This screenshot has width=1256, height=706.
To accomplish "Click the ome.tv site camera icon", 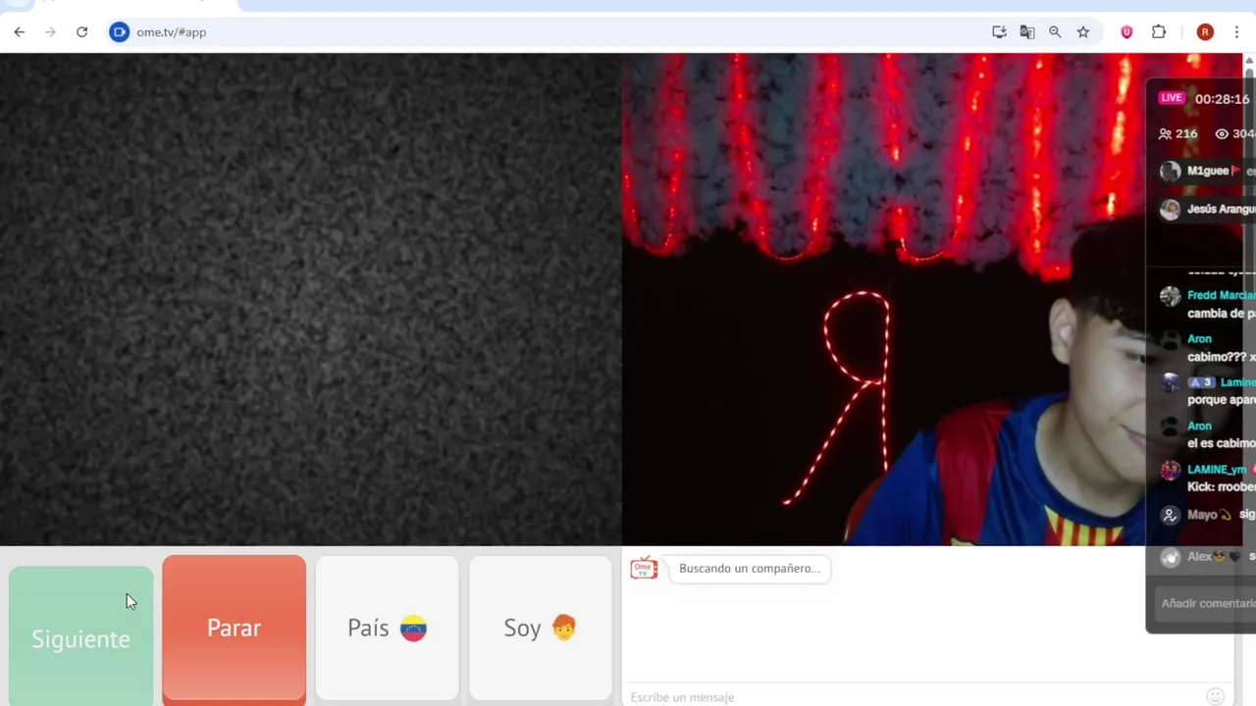I will click(x=119, y=32).
